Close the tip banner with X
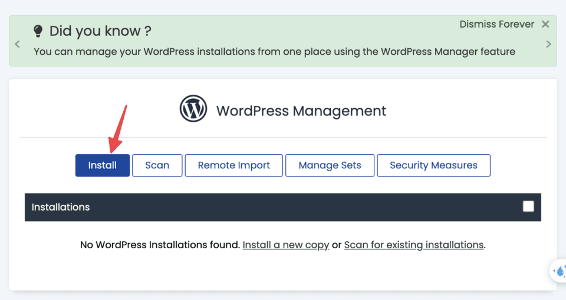The image size is (566, 300). (x=545, y=24)
